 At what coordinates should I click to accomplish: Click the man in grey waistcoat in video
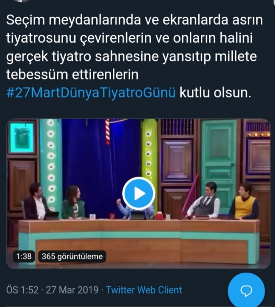(x=204, y=200)
